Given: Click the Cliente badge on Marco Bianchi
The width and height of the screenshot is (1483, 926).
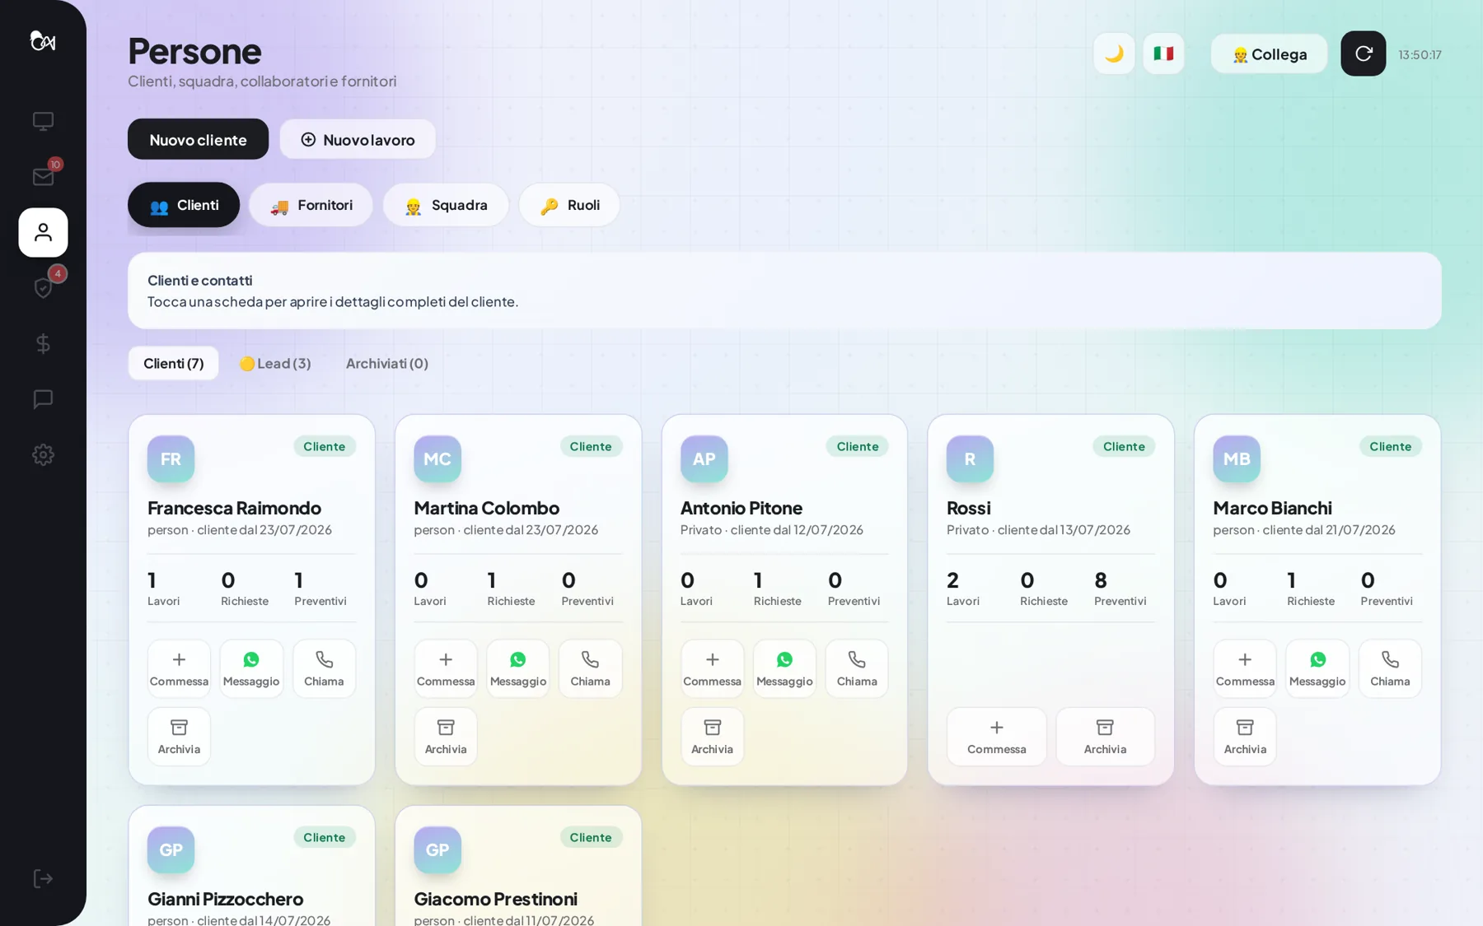Looking at the screenshot, I should [1390, 446].
